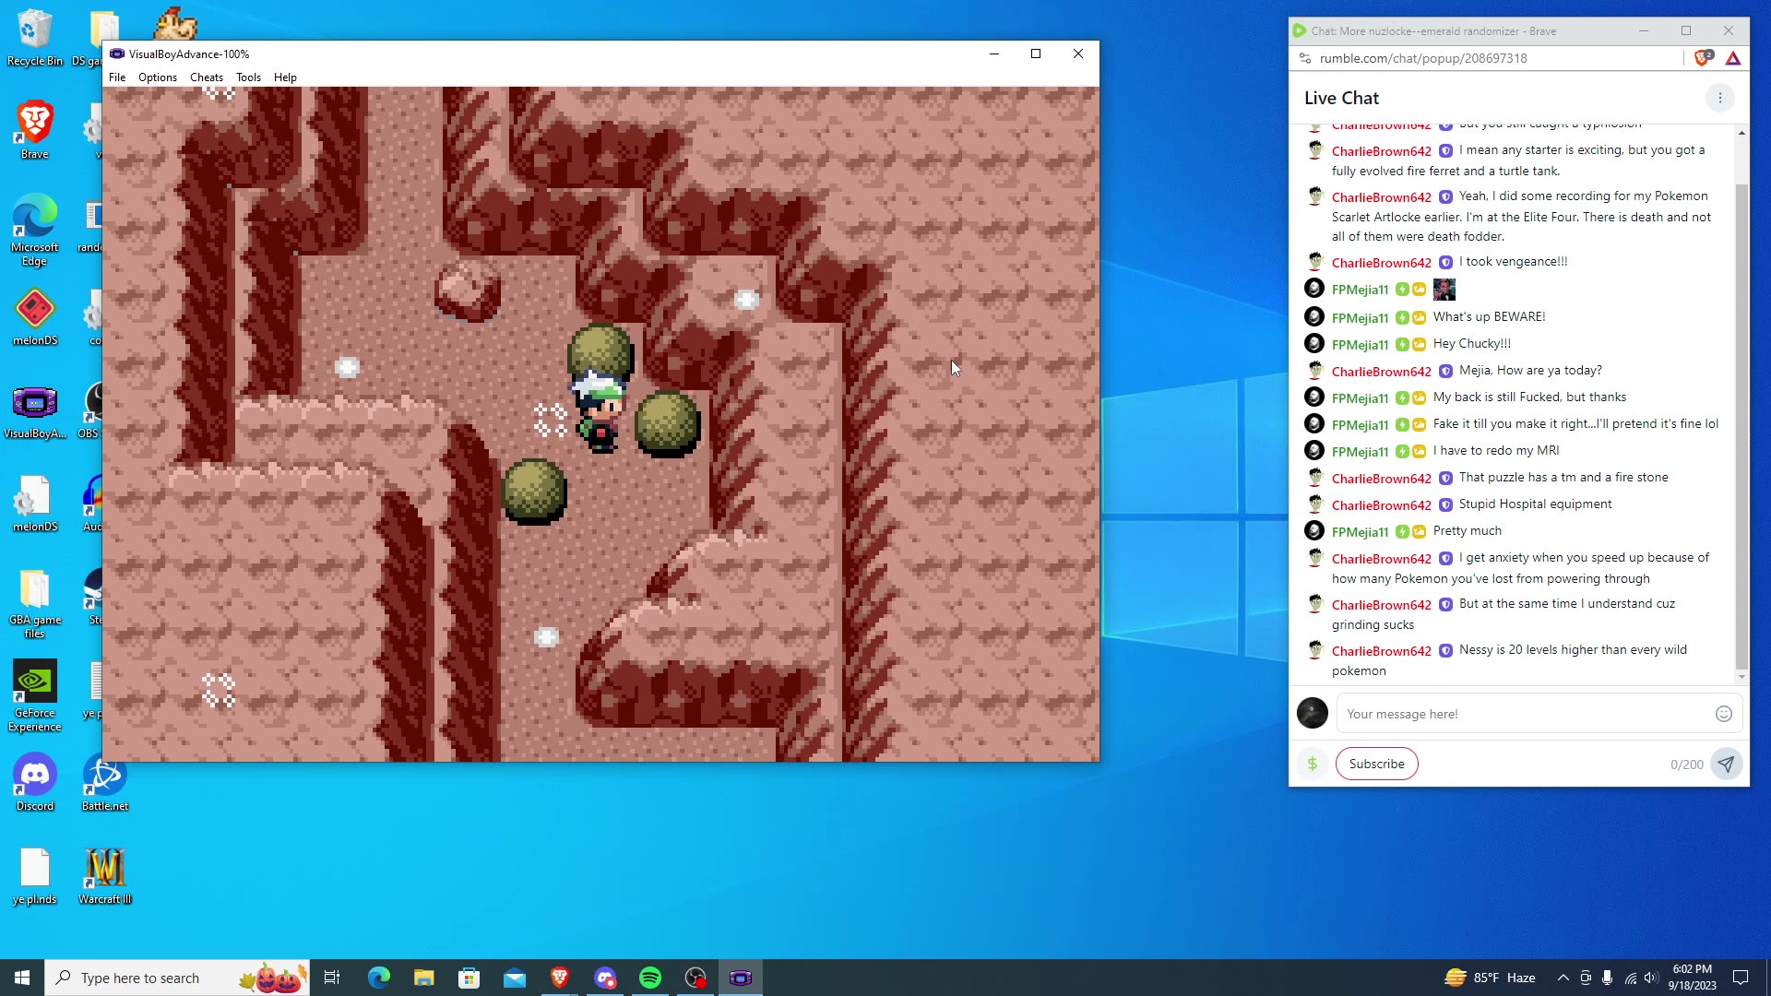The image size is (1771, 996).
Task: Click CharlieBrown642 username on Nessy message
Action: 1381,651
